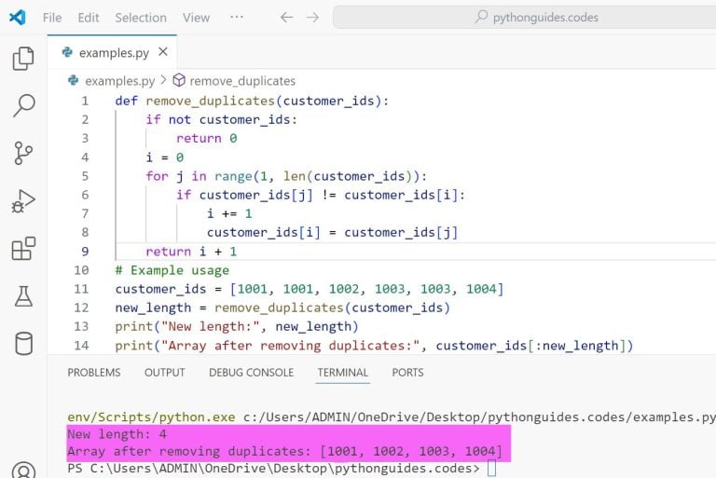Go back with the left arrow
Image resolution: width=716 pixels, height=478 pixels.
click(286, 18)
